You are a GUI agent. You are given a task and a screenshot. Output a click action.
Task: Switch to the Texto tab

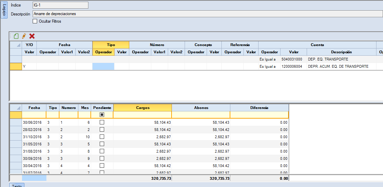[17, 186]
